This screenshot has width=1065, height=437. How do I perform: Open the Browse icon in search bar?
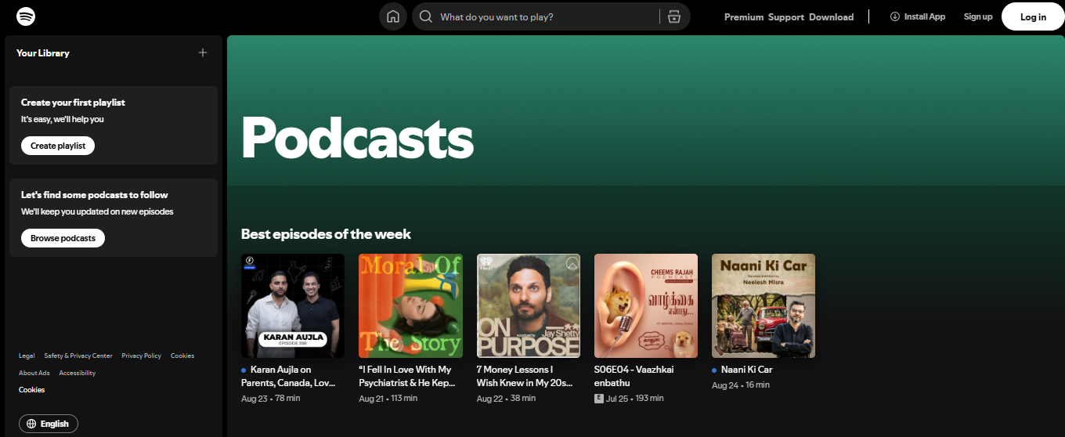click(674, 16)
